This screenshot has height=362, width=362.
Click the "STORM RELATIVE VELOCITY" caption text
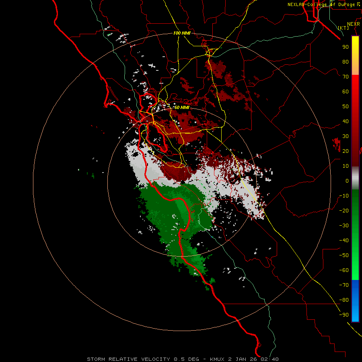point(128,359)
